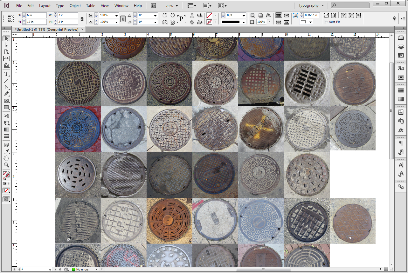Screen dimensions: 408x273
Task: Open the Layers panel icon
Action: [x=401, y=47]
